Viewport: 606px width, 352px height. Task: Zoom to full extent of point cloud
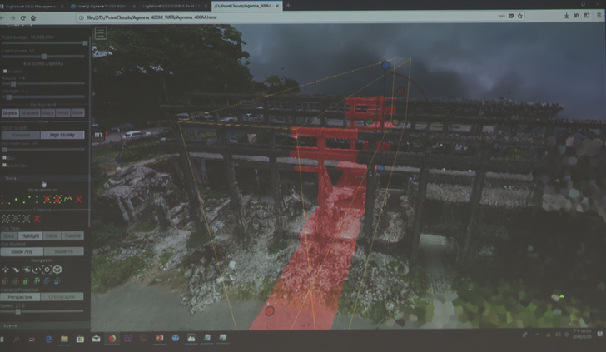pos(47,270)
